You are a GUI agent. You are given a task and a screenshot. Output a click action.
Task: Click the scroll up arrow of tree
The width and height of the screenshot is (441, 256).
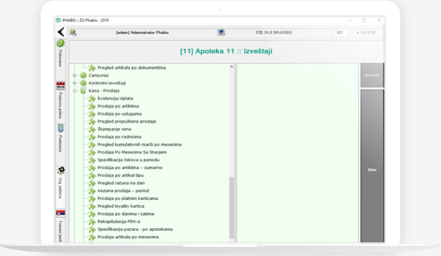(x=231, y=67)
